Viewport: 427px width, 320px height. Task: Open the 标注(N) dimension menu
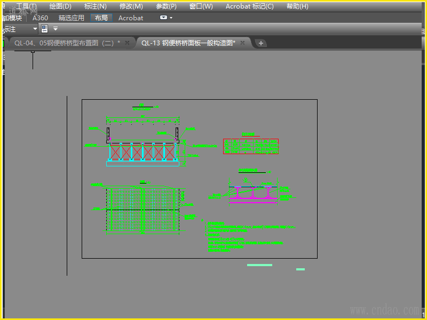[95, 6]
